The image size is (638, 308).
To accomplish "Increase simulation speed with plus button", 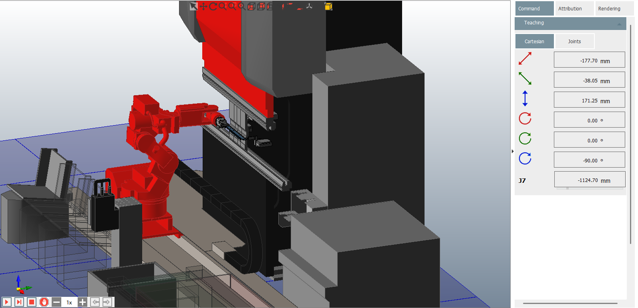I will [x=82, y=302].
